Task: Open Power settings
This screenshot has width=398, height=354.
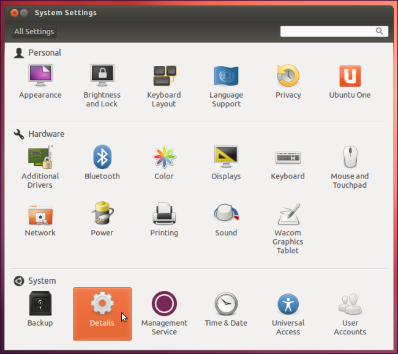Action: [102, 220]
